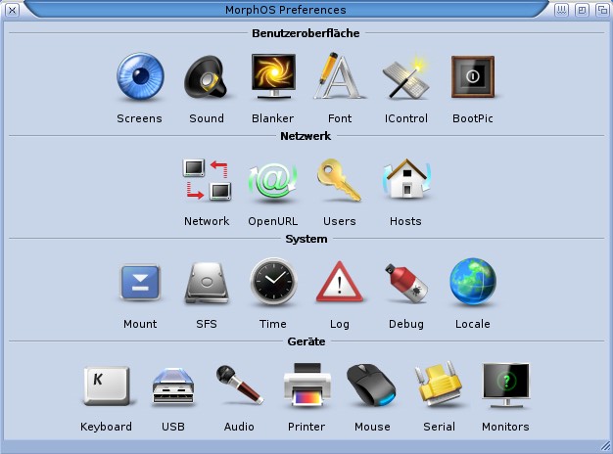Open the Network computers icon

click(207, 179)
